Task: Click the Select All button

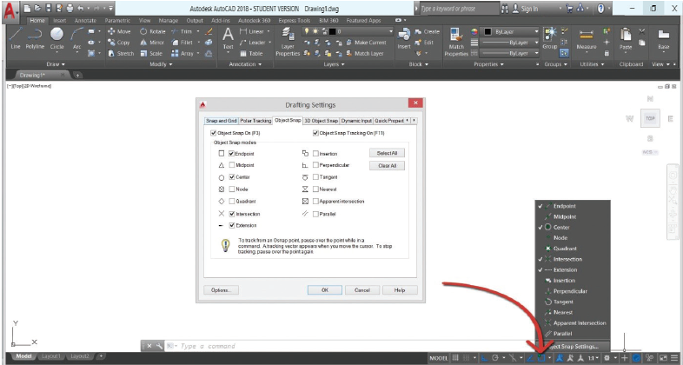Action: 387,153
